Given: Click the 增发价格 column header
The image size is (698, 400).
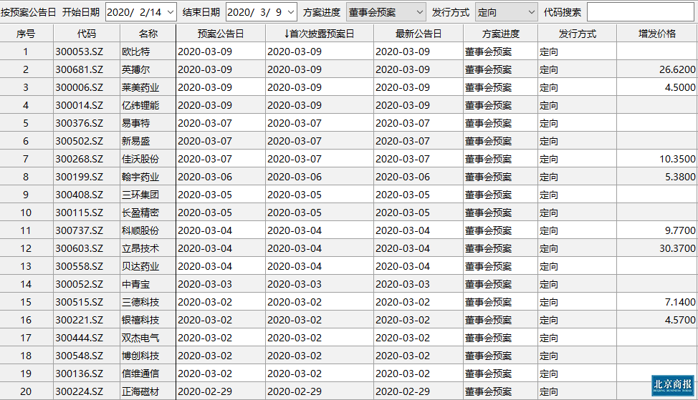Looking at the screenshot, I should click(x=657, y=34).
